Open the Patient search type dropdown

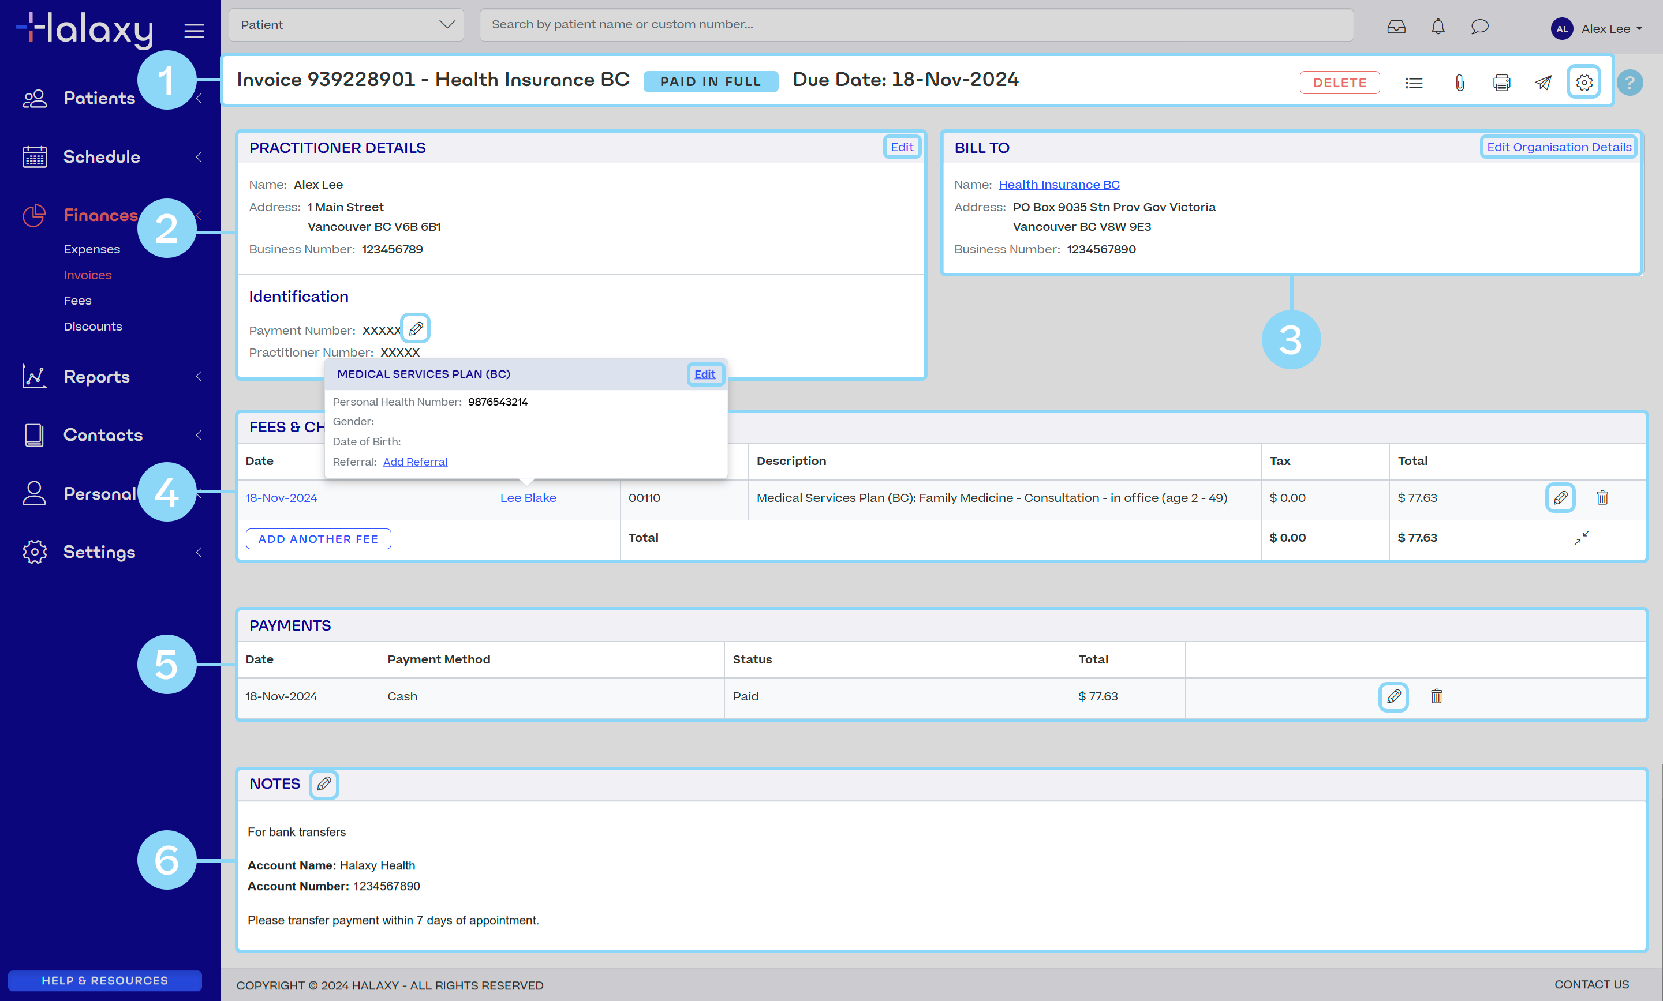coord(346,25)
